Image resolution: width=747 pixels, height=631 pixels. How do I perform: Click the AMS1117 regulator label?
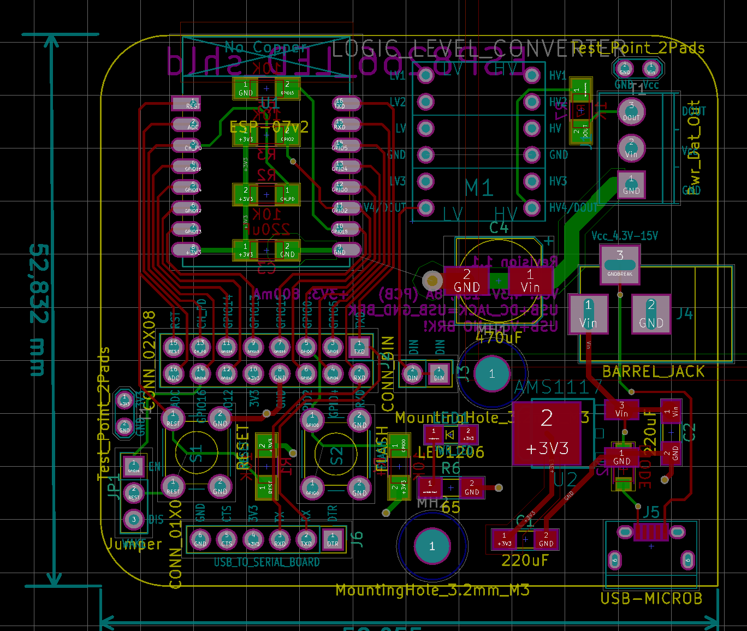tap(559, 388)
